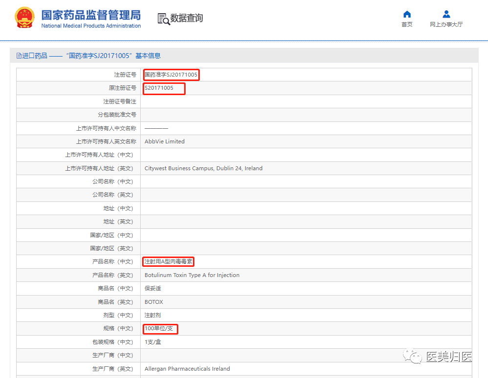Screen dimensions: 488x378
Task: Click the 地址（中文）label
Action: 118,208
